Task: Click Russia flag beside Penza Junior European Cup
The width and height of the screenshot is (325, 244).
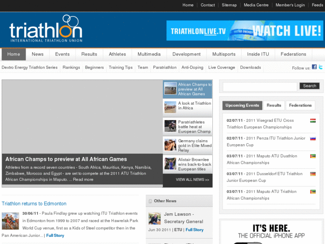Action: tap(313, 138)
